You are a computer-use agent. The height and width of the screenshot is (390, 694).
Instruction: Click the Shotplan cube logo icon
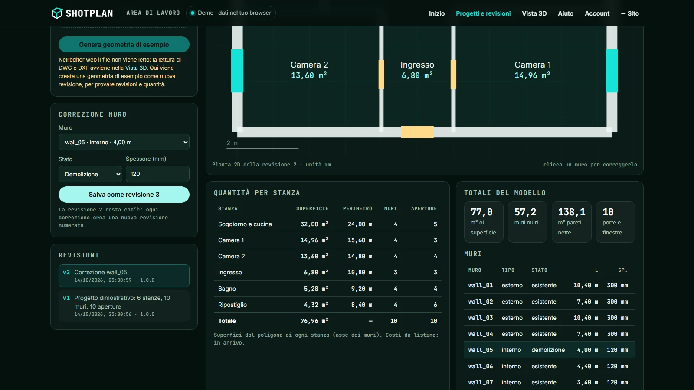[57, 13]
